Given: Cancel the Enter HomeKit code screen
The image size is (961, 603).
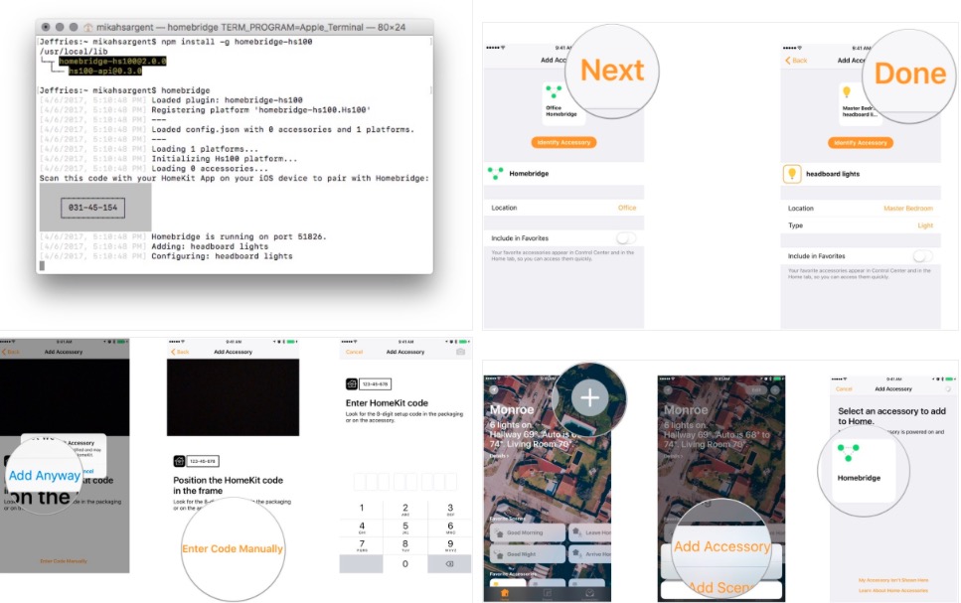Looking at the screenshot, I should pos(354,352).
